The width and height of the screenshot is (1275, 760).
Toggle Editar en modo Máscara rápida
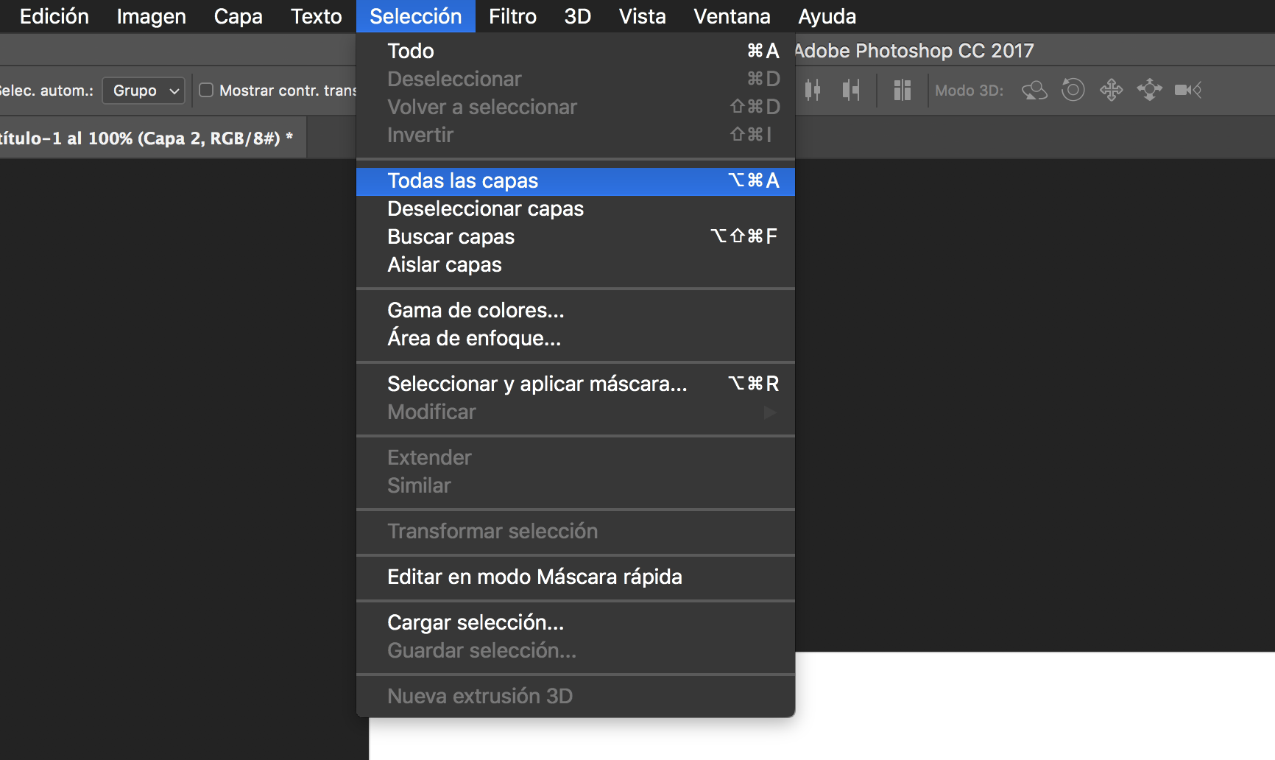point(534,577)
